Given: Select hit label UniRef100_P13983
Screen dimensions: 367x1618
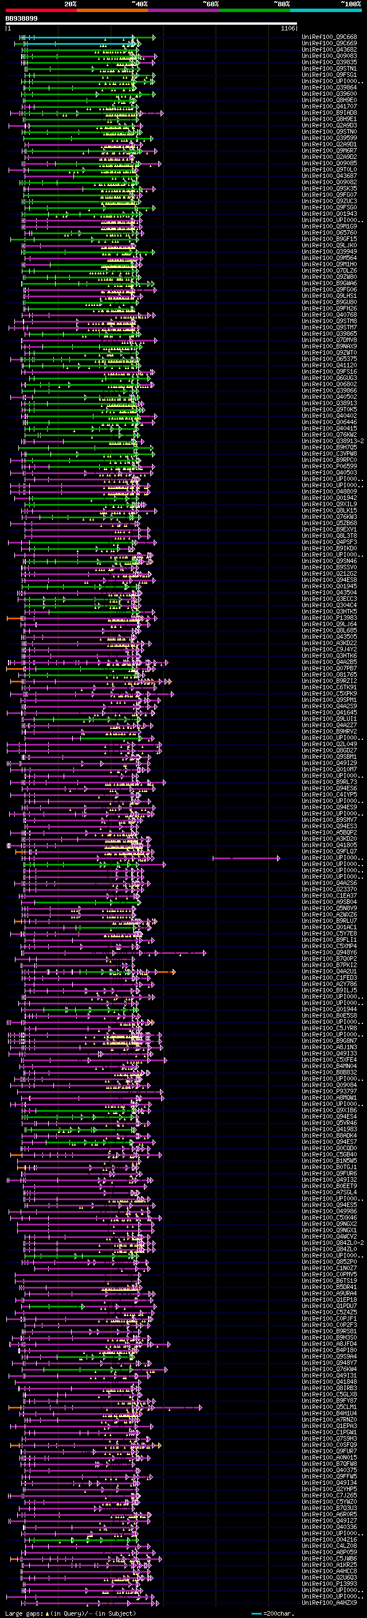Looking at the screenshot, I should tap(329, 618).
